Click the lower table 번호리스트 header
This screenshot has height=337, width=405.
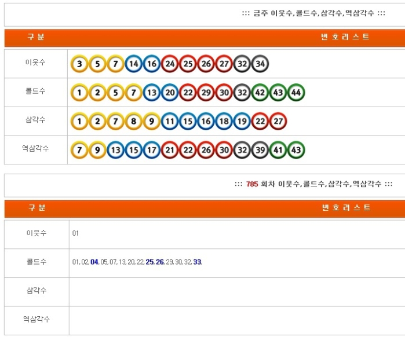345,208
